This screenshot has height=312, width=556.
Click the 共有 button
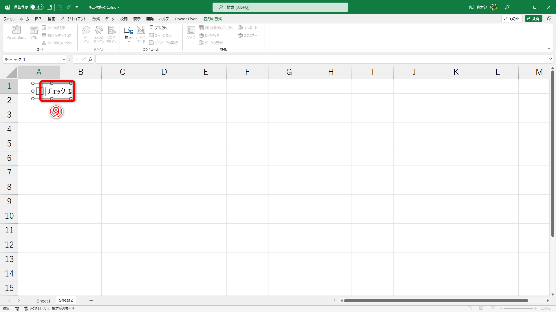534,18
